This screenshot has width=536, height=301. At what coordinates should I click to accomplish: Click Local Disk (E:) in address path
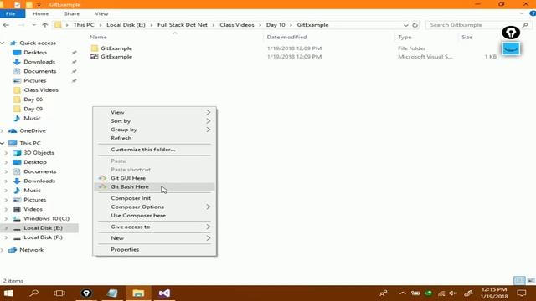click(x=126, y=25)
